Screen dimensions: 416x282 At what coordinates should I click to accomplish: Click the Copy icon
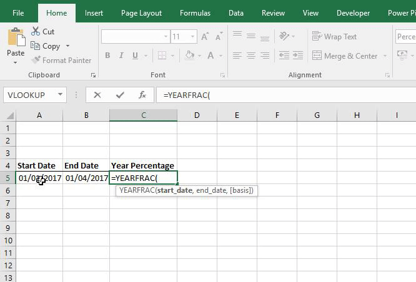click(x=36, y=46)
